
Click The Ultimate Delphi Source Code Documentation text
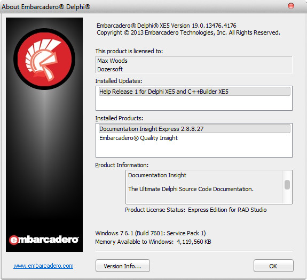(x=191, y=189)
